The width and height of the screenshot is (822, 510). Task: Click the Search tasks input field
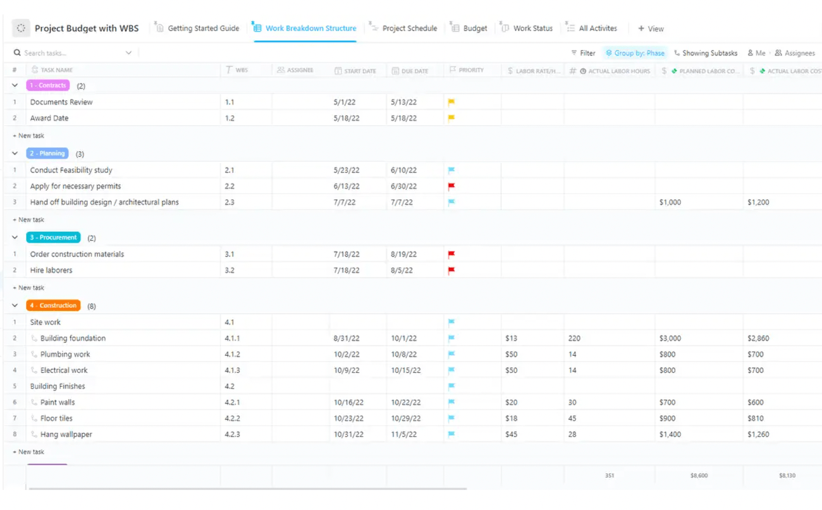coord(70,53)
